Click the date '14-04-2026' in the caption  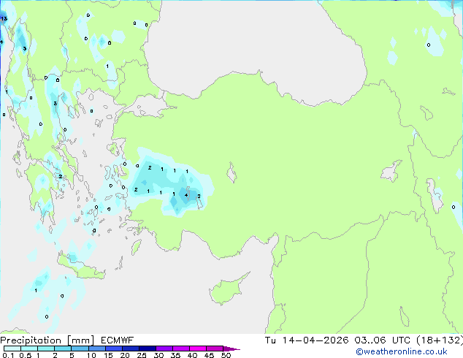[315, 340]
